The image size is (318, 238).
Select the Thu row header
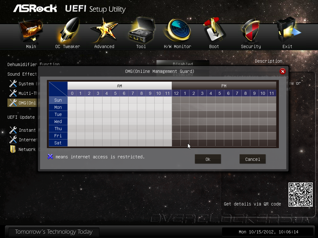coord(58,129)
